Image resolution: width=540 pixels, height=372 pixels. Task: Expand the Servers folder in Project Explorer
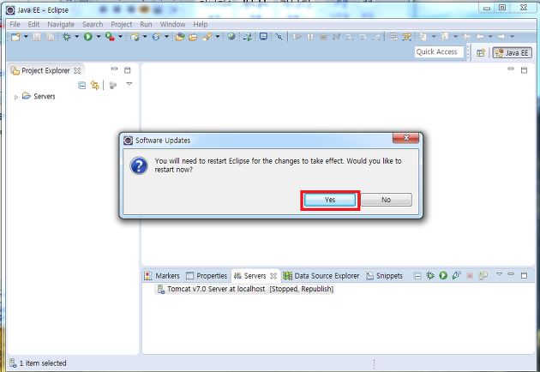tap(15, 97)
